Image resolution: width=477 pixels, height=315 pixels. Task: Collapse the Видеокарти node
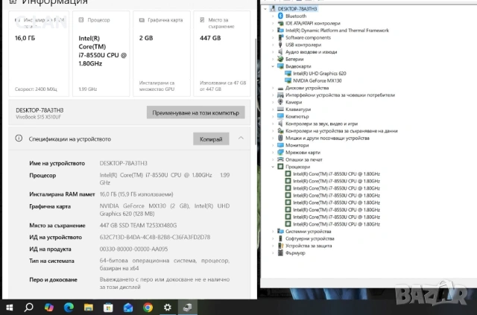click(x=273, y=66)
